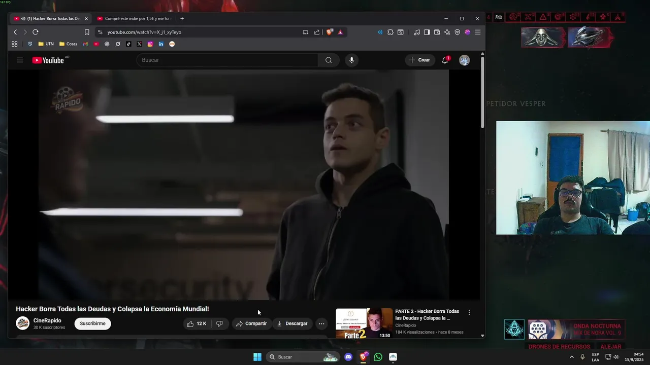Open Discord from the taskbar
Screen dimensions: 650x365
pos(348,357)
